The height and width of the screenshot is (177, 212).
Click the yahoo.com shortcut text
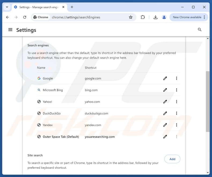[92, 102]
